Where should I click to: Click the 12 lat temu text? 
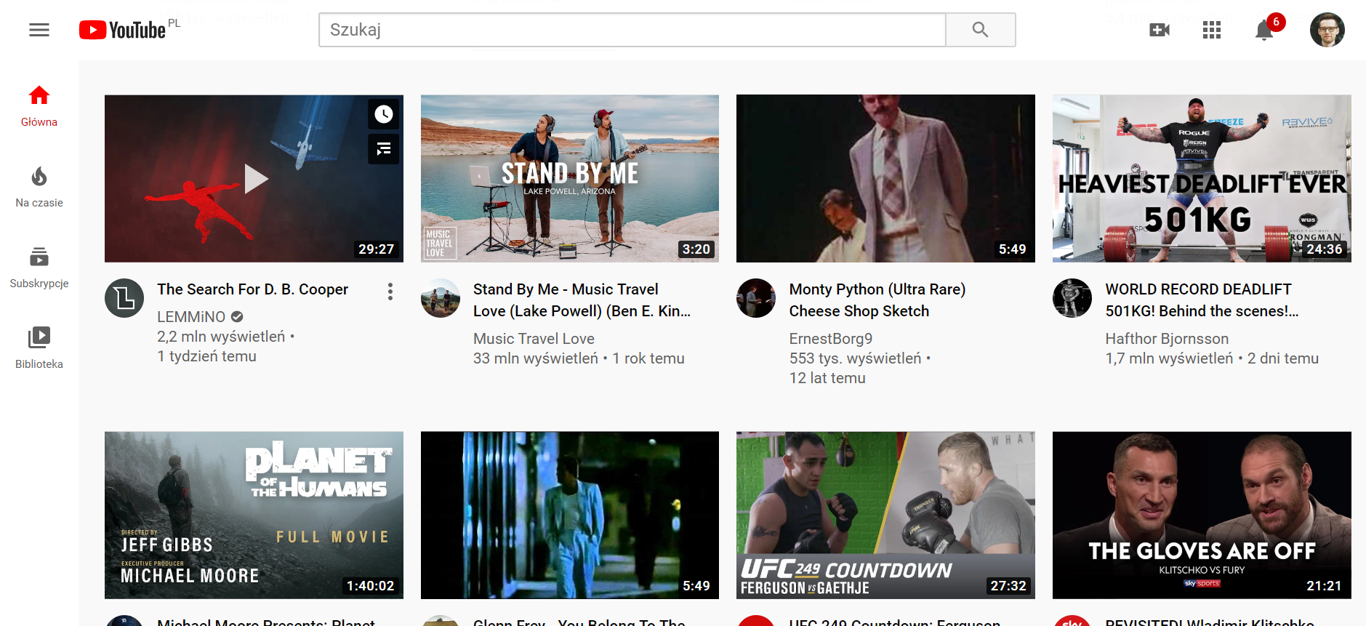tap(827, 378)
